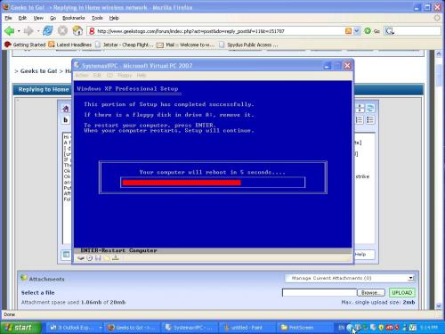Expand the address bar URL history dropdown
The height and width of the screenshot is (334, 445).
tap(357, 31)
